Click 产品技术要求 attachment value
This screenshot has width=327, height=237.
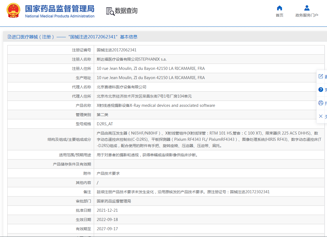(108, 173)
